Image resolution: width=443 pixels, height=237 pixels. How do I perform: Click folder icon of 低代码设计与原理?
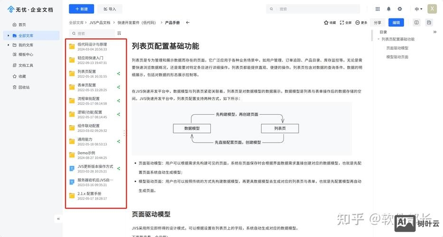tap(72, 46)
